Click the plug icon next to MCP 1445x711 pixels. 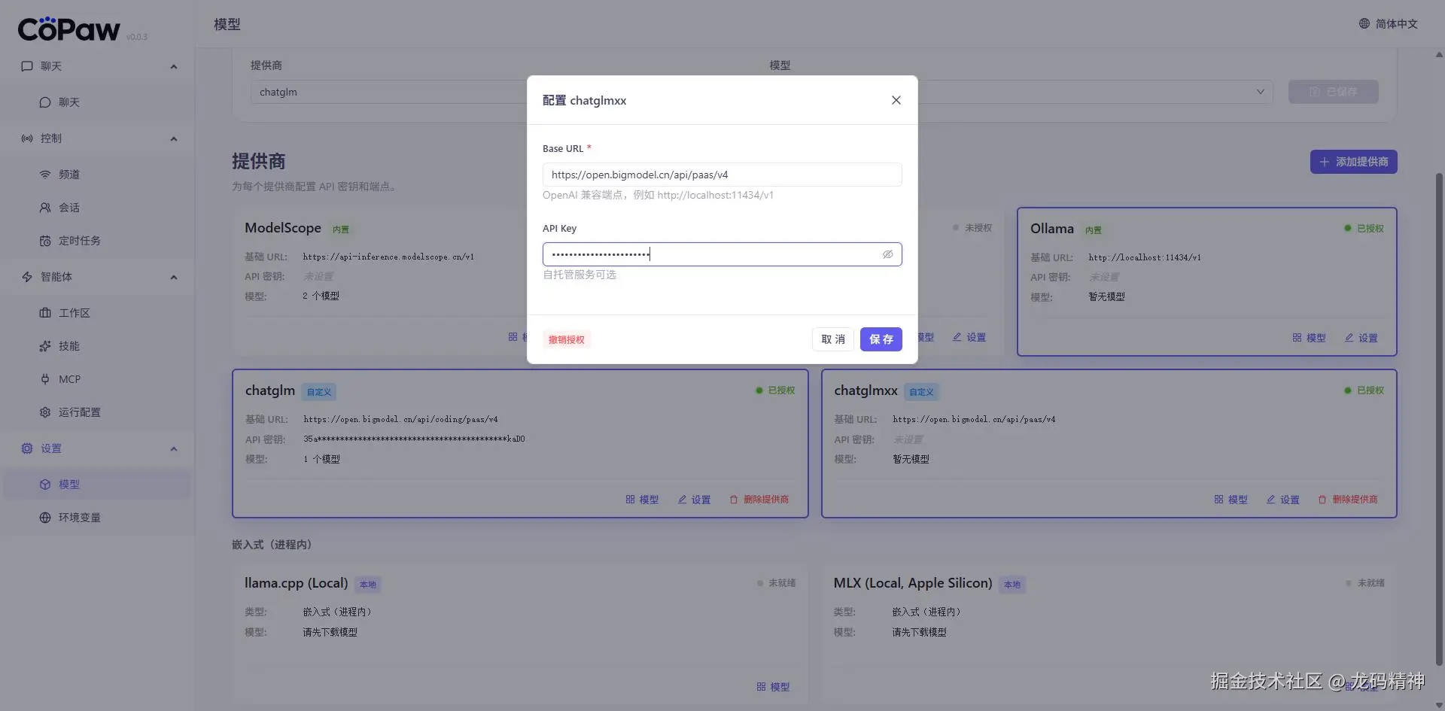45,379
